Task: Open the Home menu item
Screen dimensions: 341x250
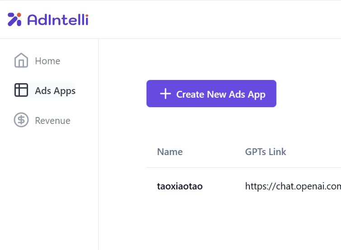Action: (47, 61)
